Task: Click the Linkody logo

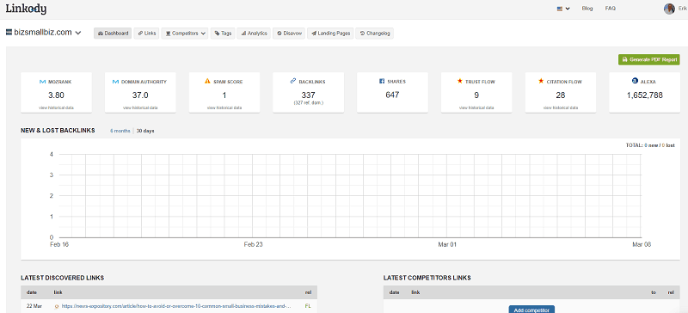Action: coord(26,9)
